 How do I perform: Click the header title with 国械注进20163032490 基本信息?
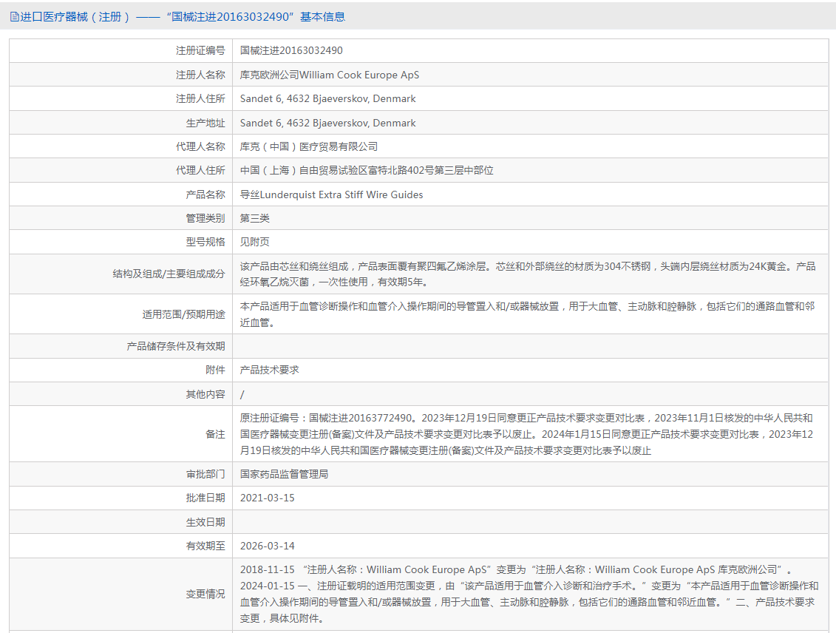[x=183, y=17]
